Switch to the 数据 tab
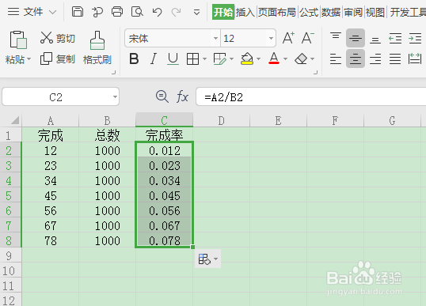The image size is (426, 306). [331, 12]
